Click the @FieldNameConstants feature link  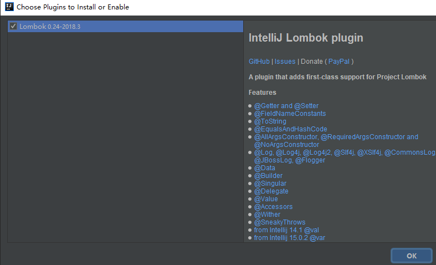point(290,114)
